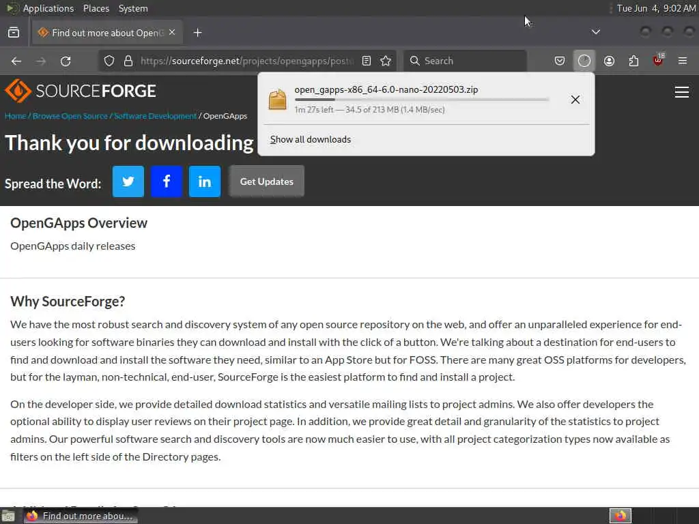
Task: Click the padlock site security icon
Action: (x=128, y=61)
